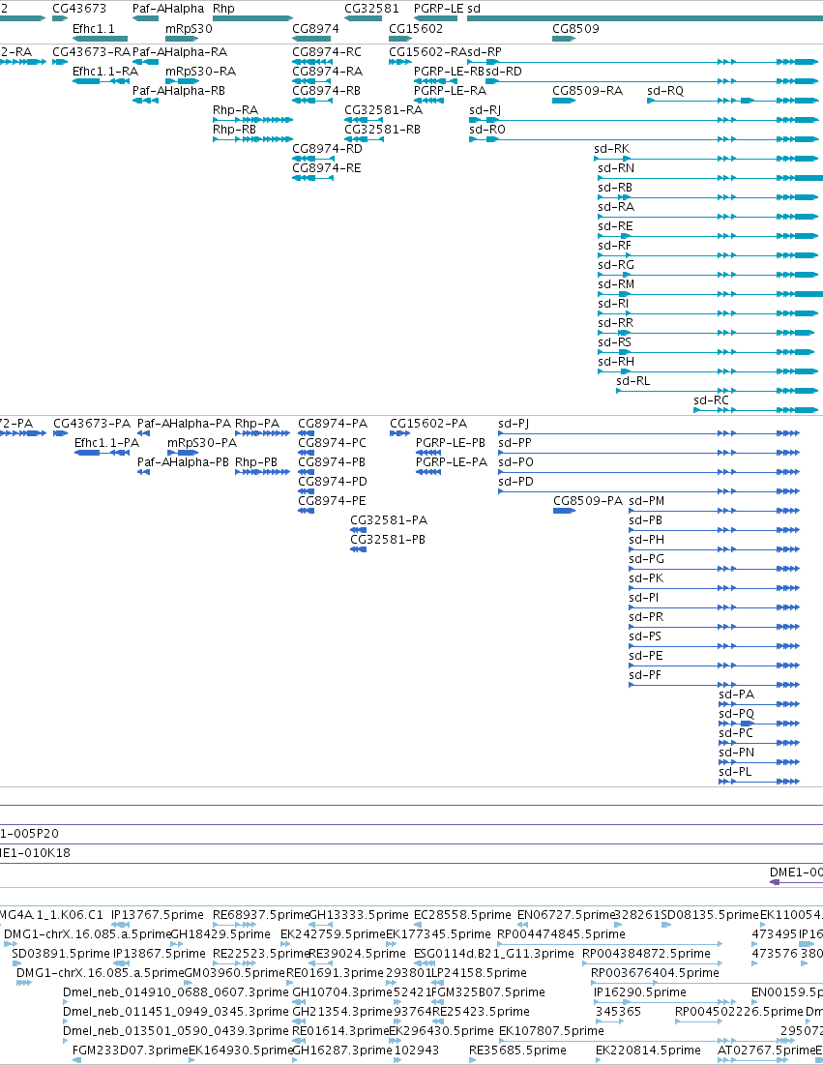This screenshot has width=823, height=1065.
Task: Click the mRpS30 gene label
Action: click(x=189, y=29)
